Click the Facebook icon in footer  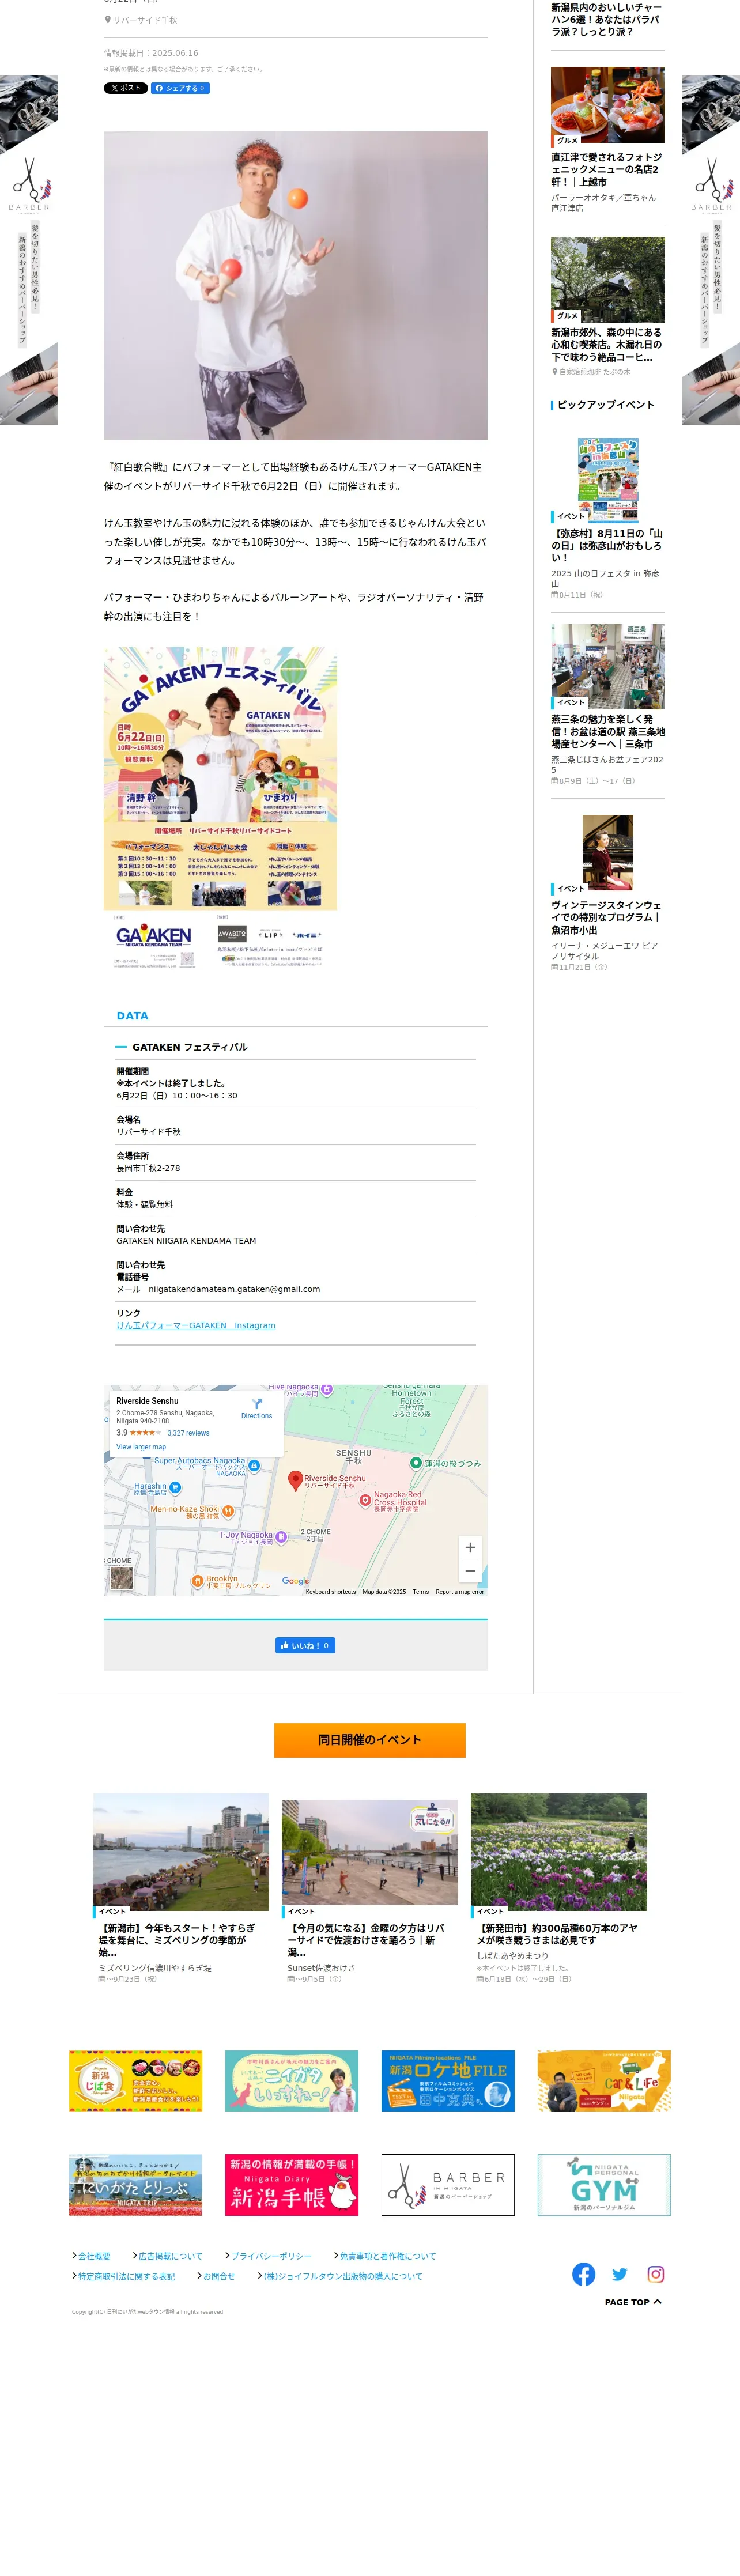click(x=583, y=2274)
